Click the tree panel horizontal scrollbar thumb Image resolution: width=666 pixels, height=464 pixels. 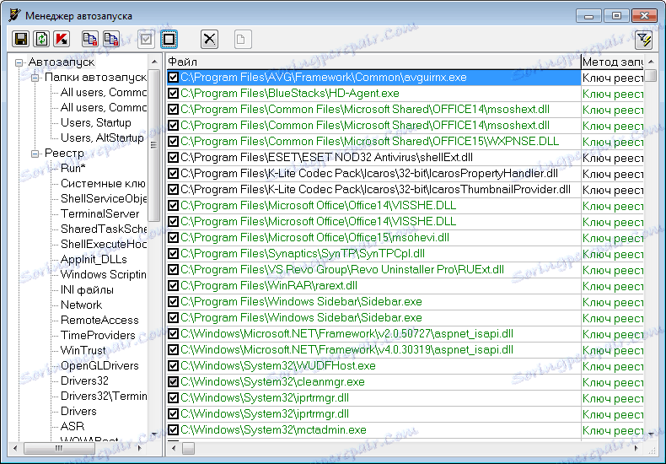(59, 448)
